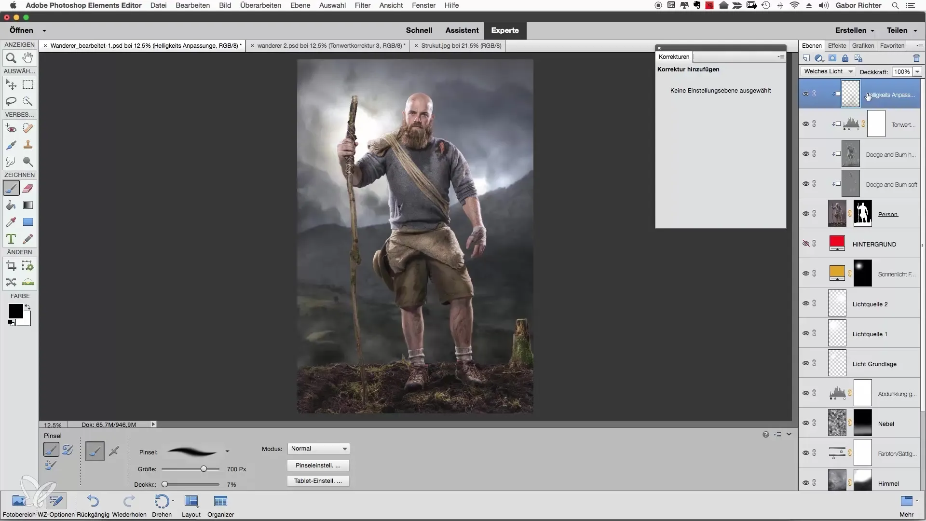Open the brush preset picker dropdown

click(x=227, y=452)
